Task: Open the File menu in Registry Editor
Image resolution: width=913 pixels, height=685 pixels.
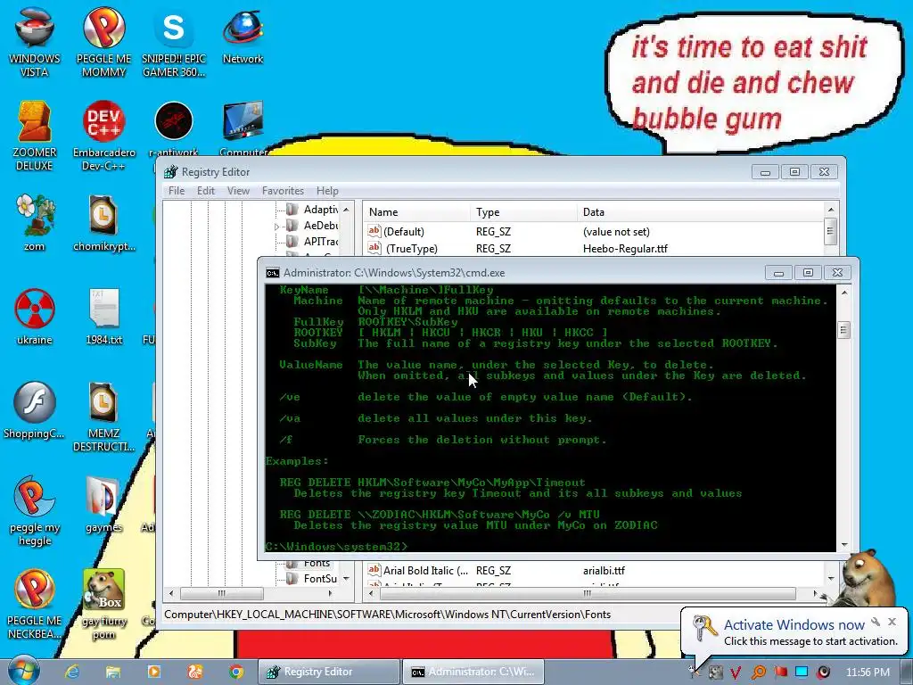Action: pos(177,191)
